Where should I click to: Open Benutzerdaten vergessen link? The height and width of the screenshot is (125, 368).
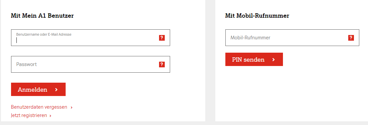pos(39,107)
